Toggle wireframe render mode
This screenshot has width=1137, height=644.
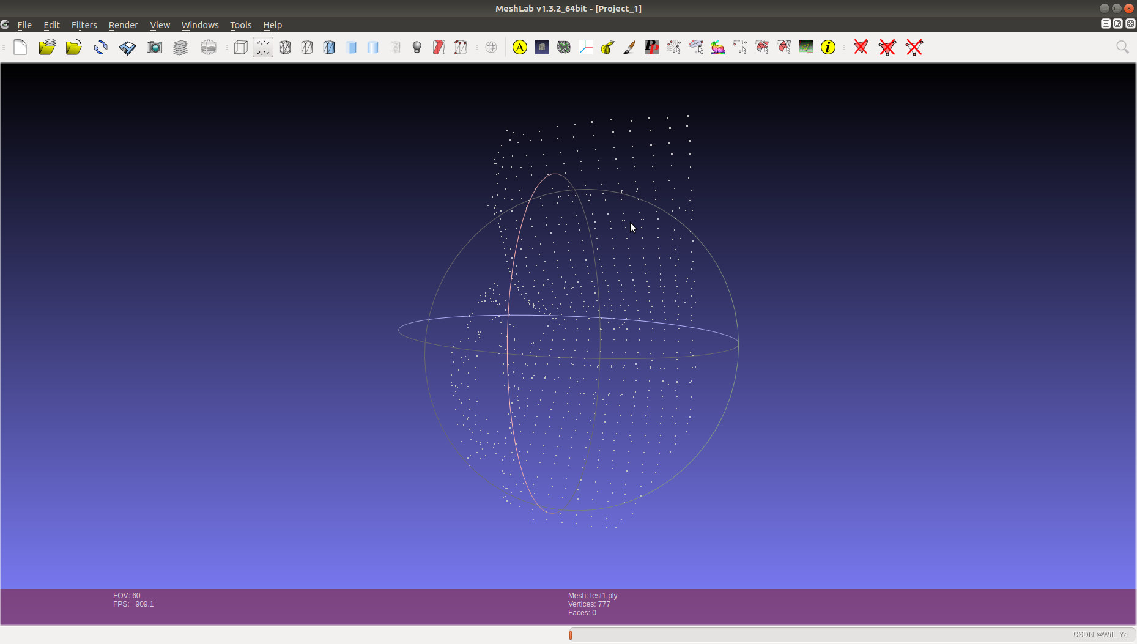285,47
